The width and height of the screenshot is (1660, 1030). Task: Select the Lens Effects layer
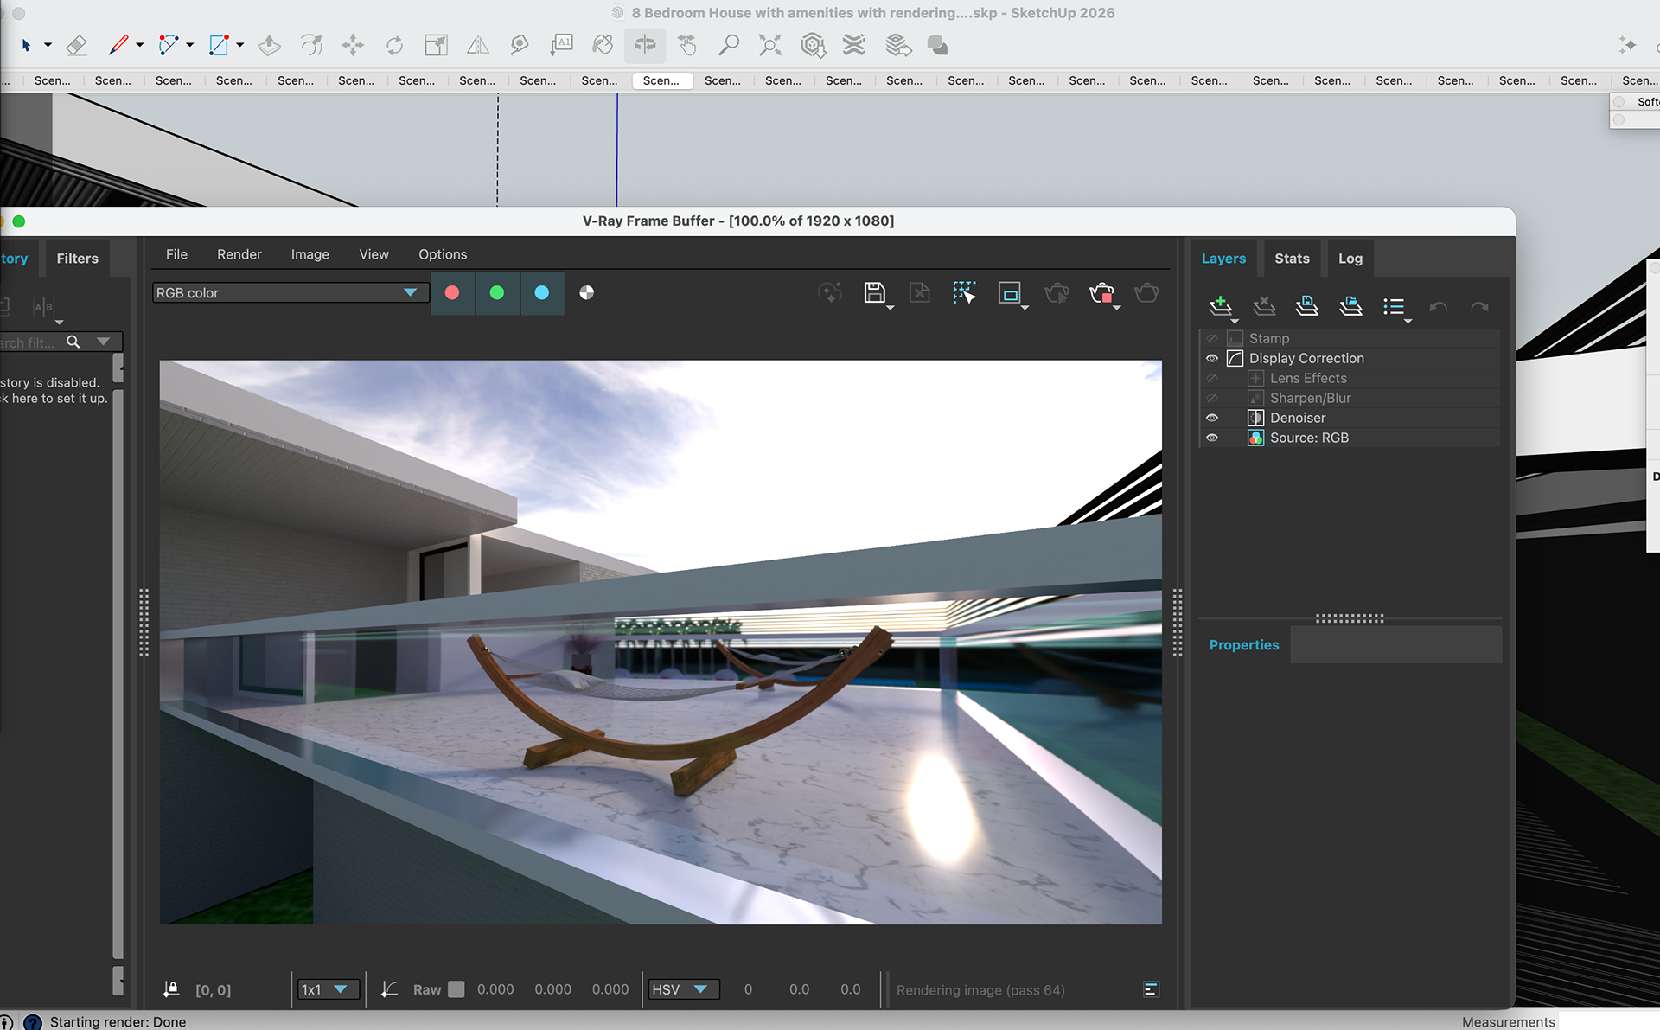point(1307,378)
